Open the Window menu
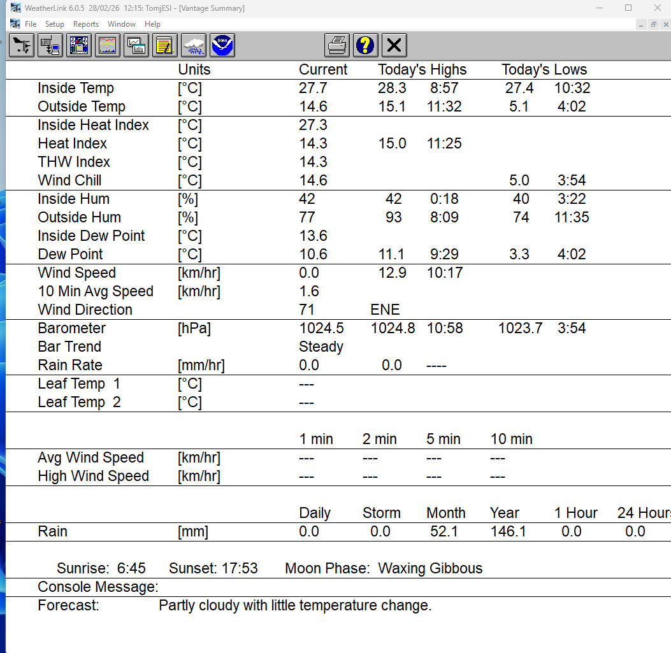The height and width of the screenshot is (653, 671). pyautogui.click(x=121, y=24)
